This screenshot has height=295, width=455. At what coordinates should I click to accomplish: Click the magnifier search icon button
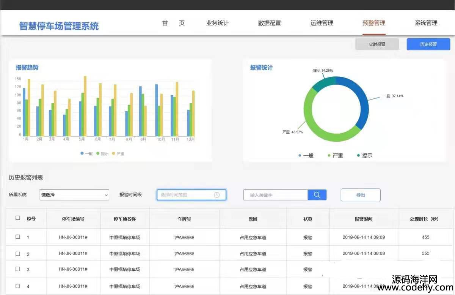[317, 195]
